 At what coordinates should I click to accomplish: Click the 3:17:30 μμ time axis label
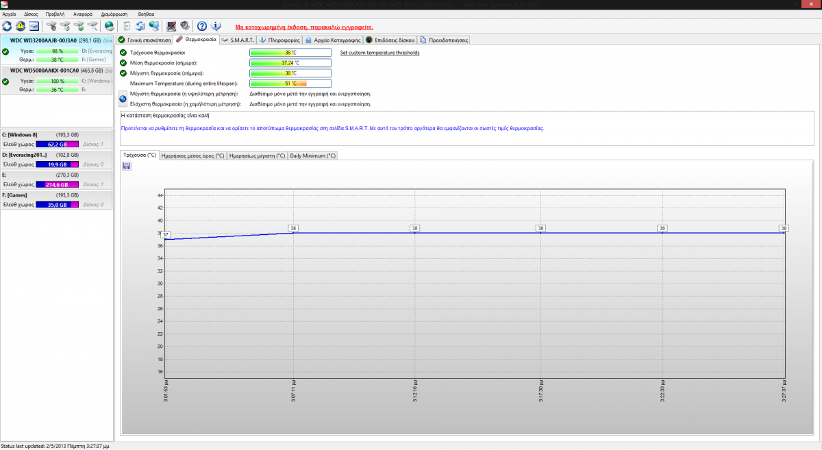(540, 390)
